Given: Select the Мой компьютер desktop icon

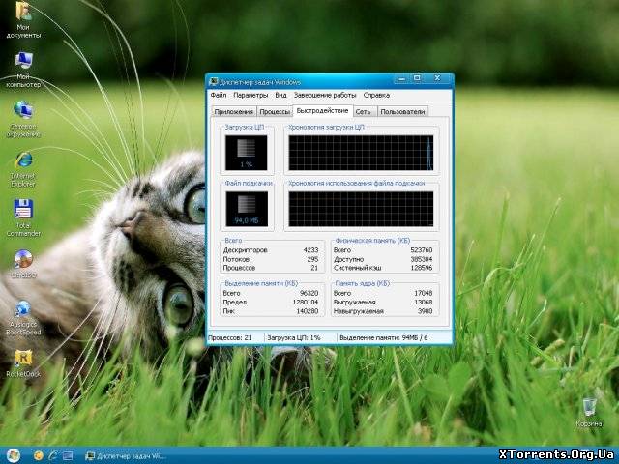Looking at the screenshot, I should coord(23,62).
